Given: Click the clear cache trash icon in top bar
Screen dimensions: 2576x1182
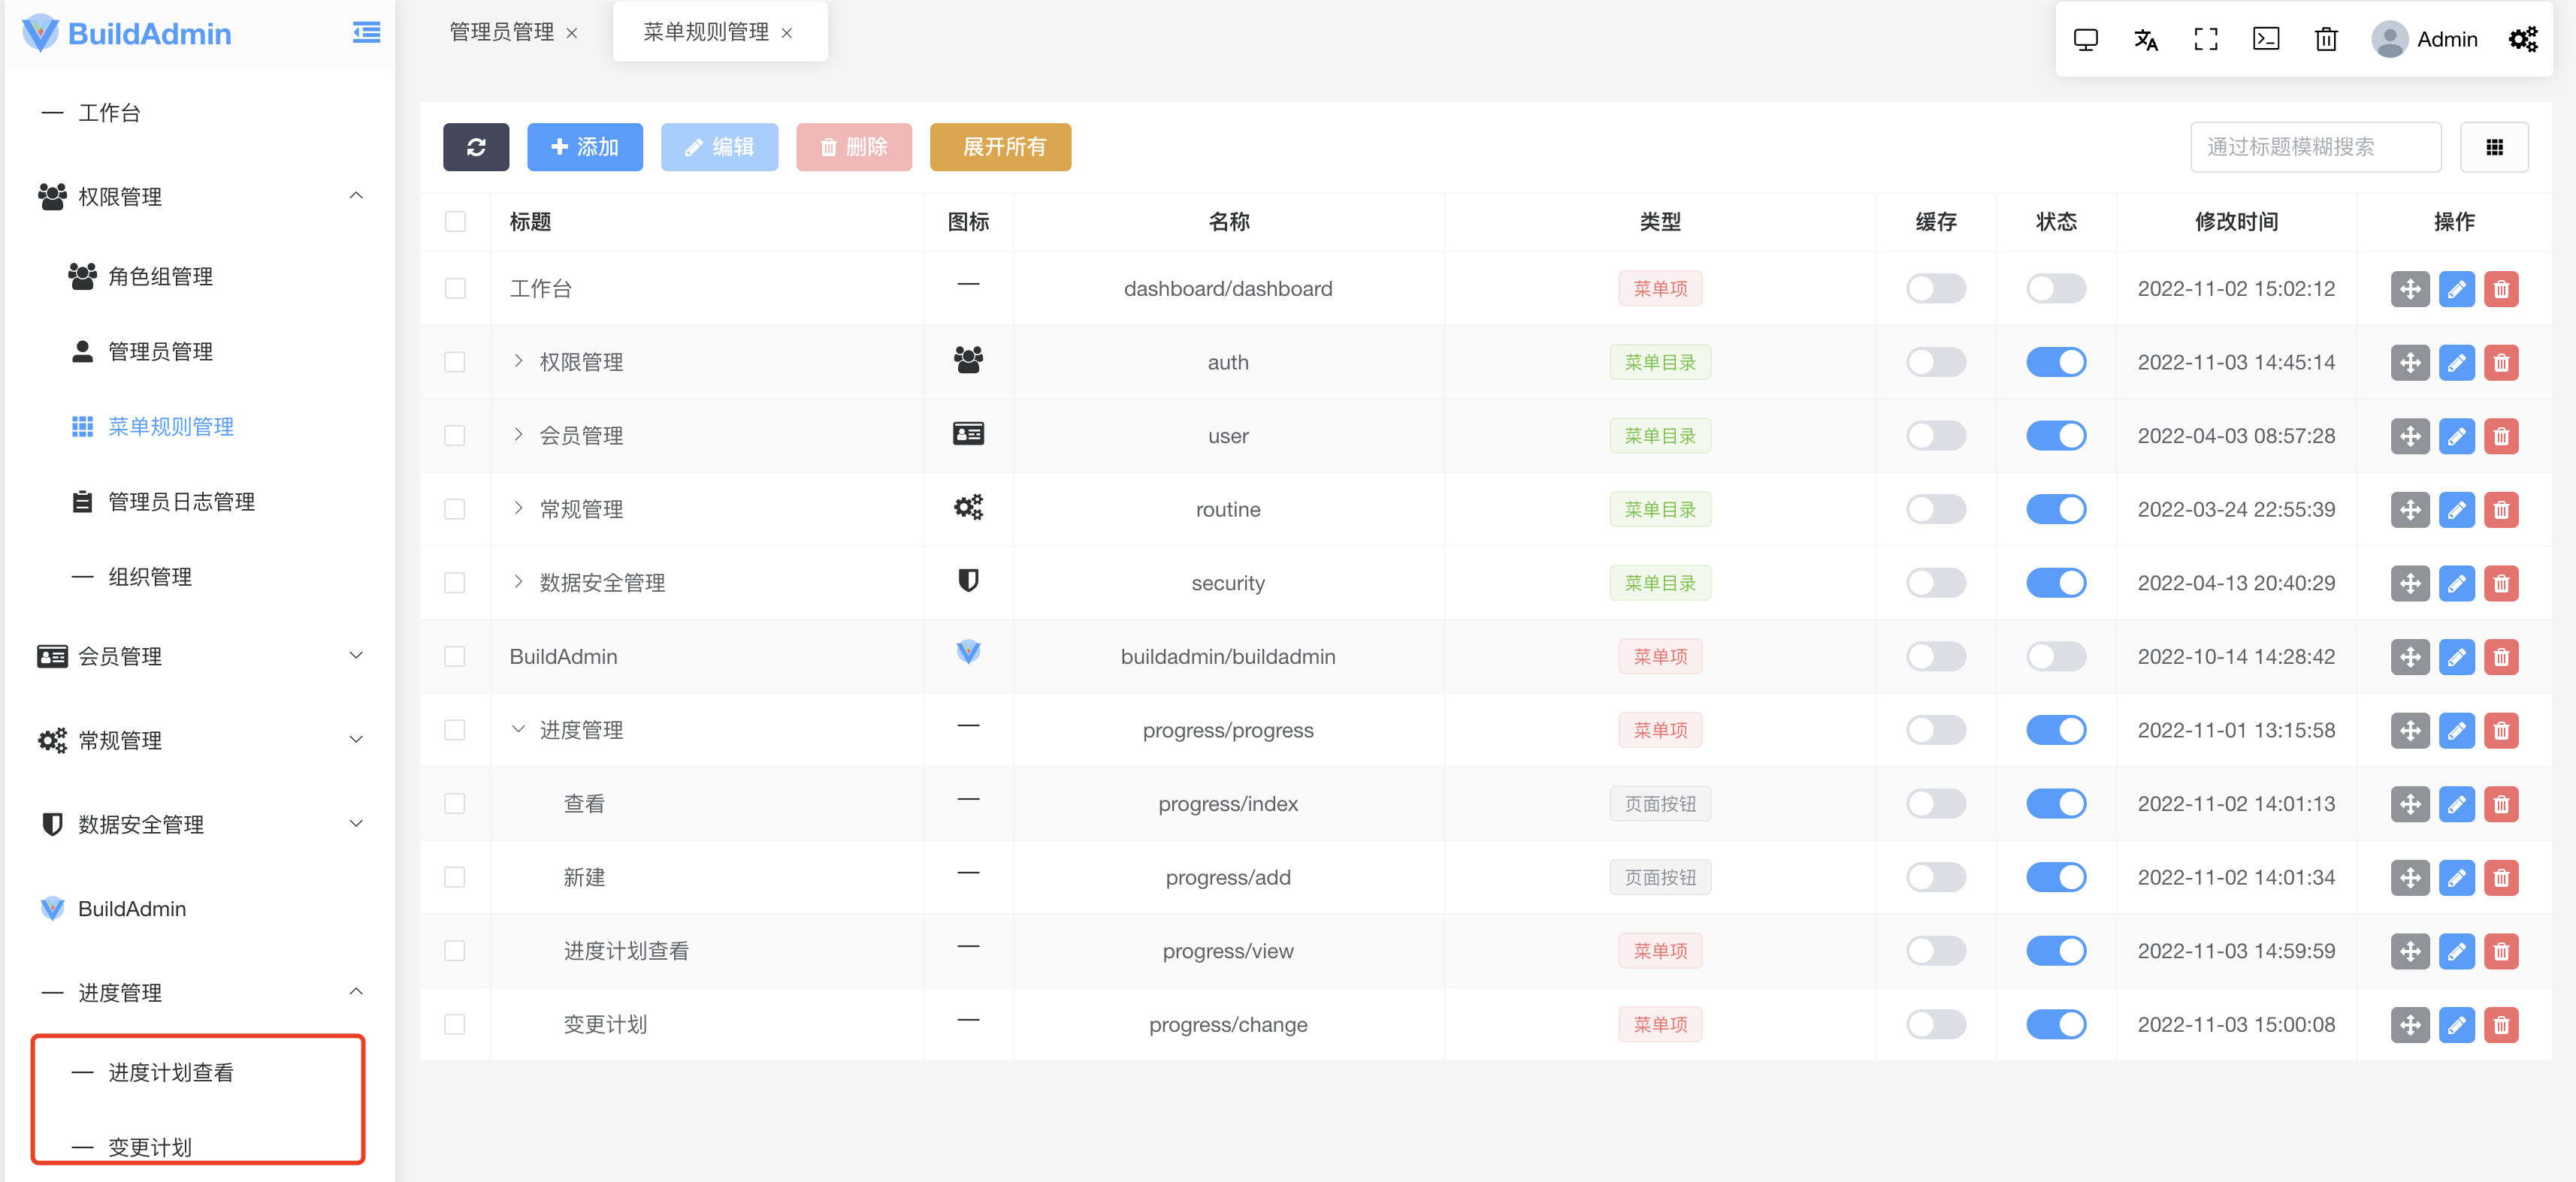Looking at the screenshot, I should 2326,39.
